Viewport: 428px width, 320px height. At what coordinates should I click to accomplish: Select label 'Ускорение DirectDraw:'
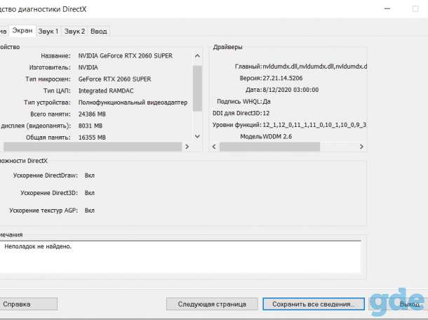pyautogui.click(x=46, y=175)
